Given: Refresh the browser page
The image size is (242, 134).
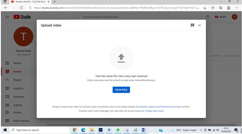Looking at the screenshot, I should pos(21,7).
